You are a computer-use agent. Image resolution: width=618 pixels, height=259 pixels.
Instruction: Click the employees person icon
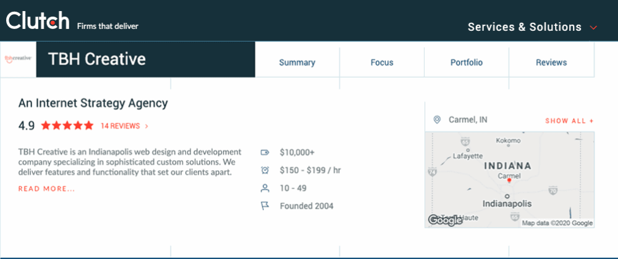[x=265, y=188]
